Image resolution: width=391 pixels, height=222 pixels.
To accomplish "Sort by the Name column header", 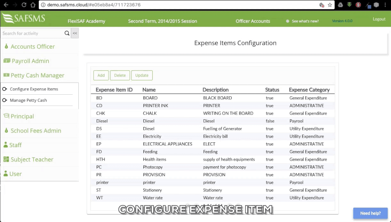I will 149,90.
